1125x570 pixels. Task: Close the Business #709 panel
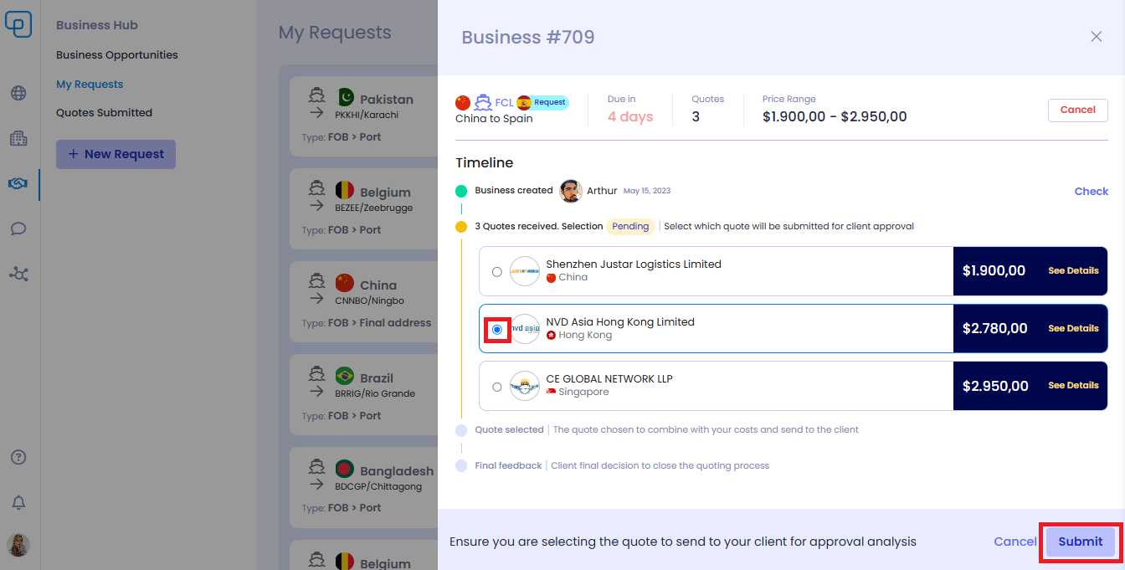click(1096, 37)
